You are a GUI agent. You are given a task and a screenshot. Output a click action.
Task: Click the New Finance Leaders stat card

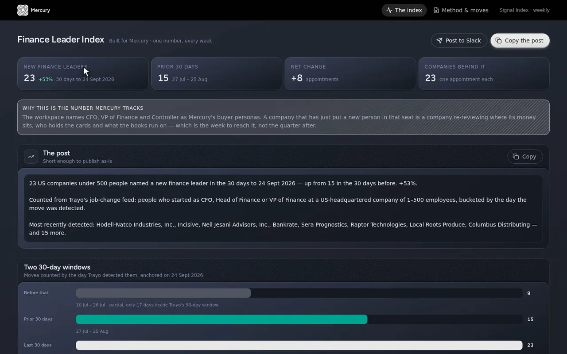click(x=83, y=73)
